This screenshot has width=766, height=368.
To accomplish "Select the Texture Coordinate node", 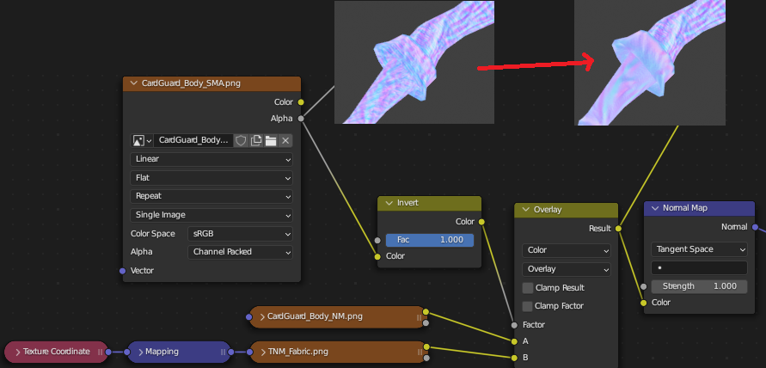I will click(x=56, y=352).
